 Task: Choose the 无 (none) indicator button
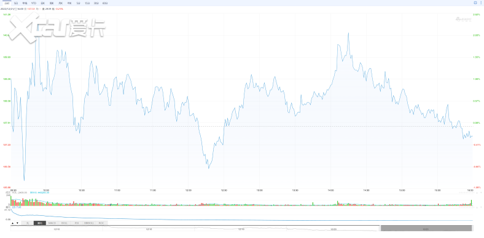click(x=27, y=223)
